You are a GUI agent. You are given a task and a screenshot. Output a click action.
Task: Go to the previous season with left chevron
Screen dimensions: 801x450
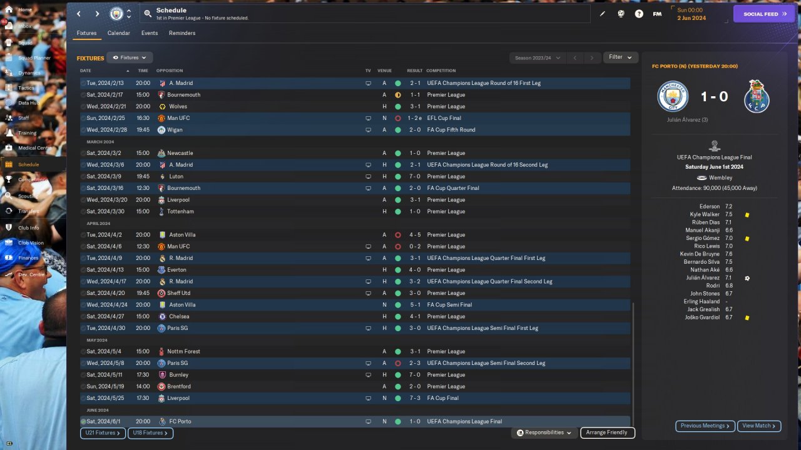575,58
